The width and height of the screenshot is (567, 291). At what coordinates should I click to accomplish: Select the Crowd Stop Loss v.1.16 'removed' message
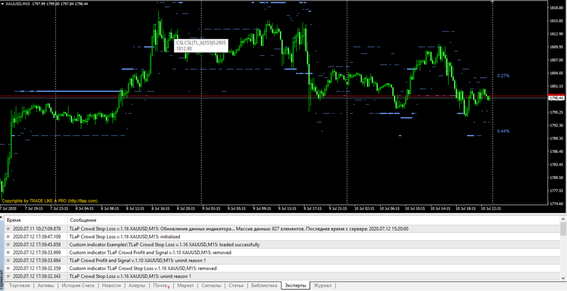click(143, 268)
